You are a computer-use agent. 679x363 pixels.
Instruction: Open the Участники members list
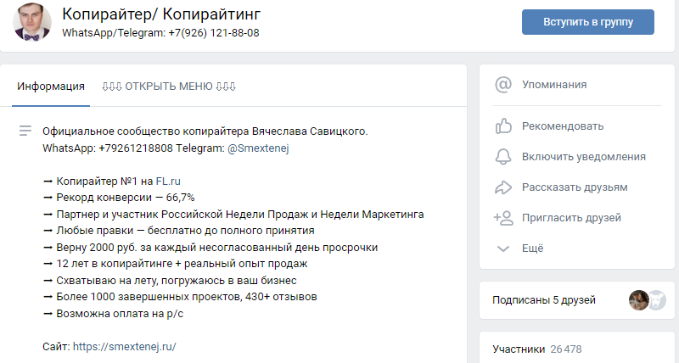pos(520,349)
